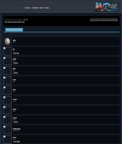The image size is (122, 144).
Task: Click the npr achievement icon
Action: [x=7, y=81]
